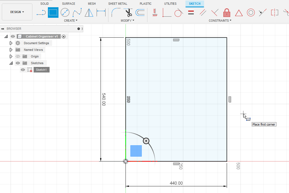Click the Browser panel minus button
Viewport: 289px width, 193px height.
coord(79,29)
